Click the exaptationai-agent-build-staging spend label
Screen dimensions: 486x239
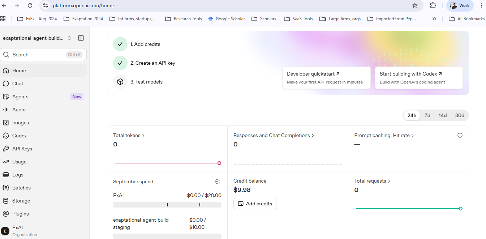coord(142,223)
